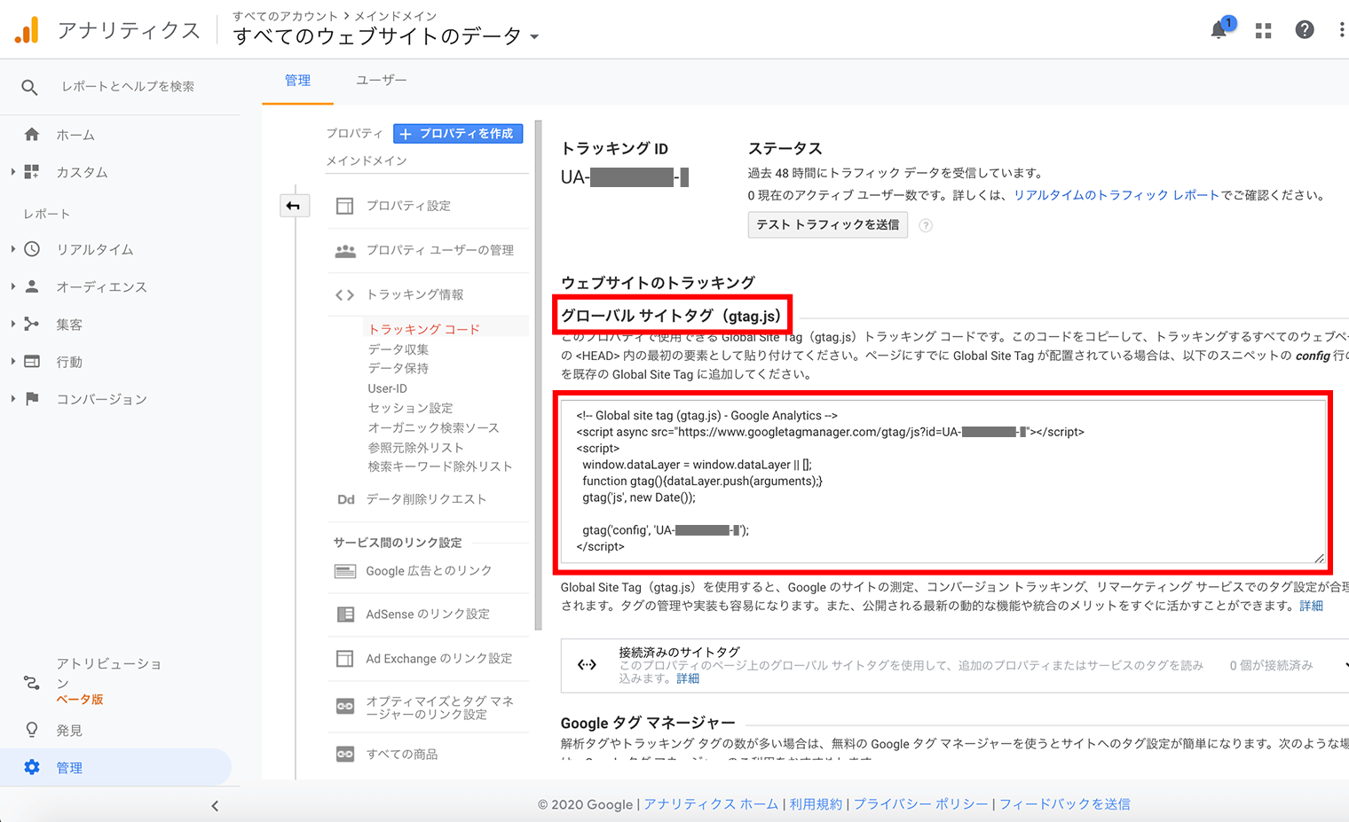Viewport: 1349px width, 822px height.
Task: Click the リアルタイム clock icon
Action: [32, 249]
